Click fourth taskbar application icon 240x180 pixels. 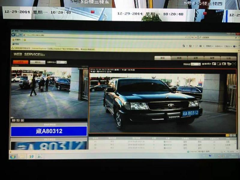(x=40, y=156)
